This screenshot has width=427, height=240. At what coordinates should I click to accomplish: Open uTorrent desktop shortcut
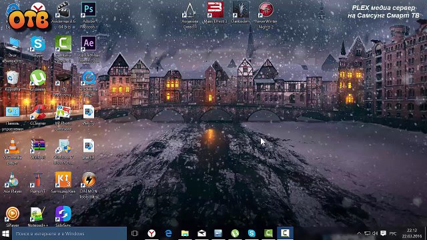pos(38,81)
